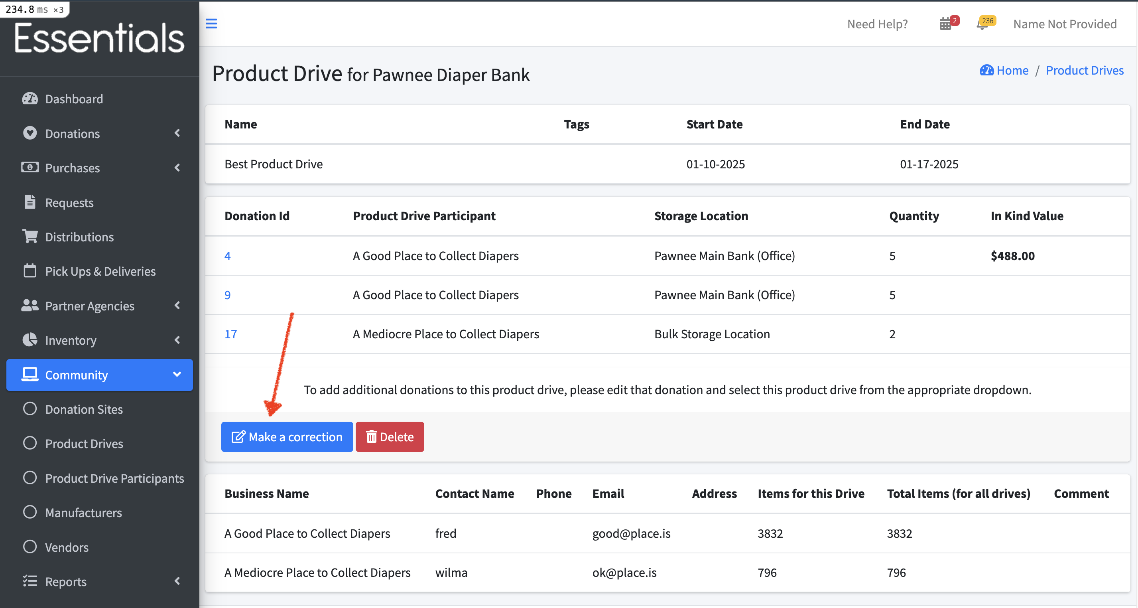Click the start date 01-10-2025
The width and height of the screenshot is (1138, 608).
click(x=715, y=164)
